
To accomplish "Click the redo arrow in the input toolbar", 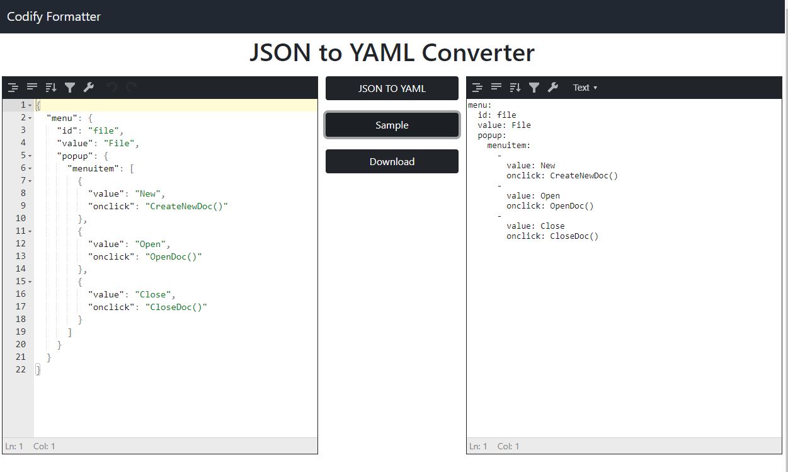I will (130, 87).
